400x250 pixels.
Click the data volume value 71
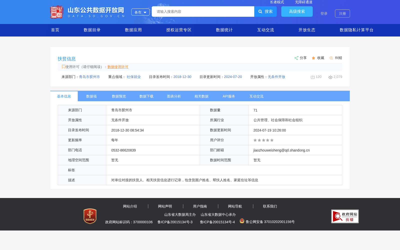point(255,110)
